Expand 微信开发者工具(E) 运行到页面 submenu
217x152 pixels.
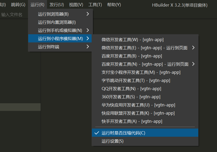[x=142, y=48]
